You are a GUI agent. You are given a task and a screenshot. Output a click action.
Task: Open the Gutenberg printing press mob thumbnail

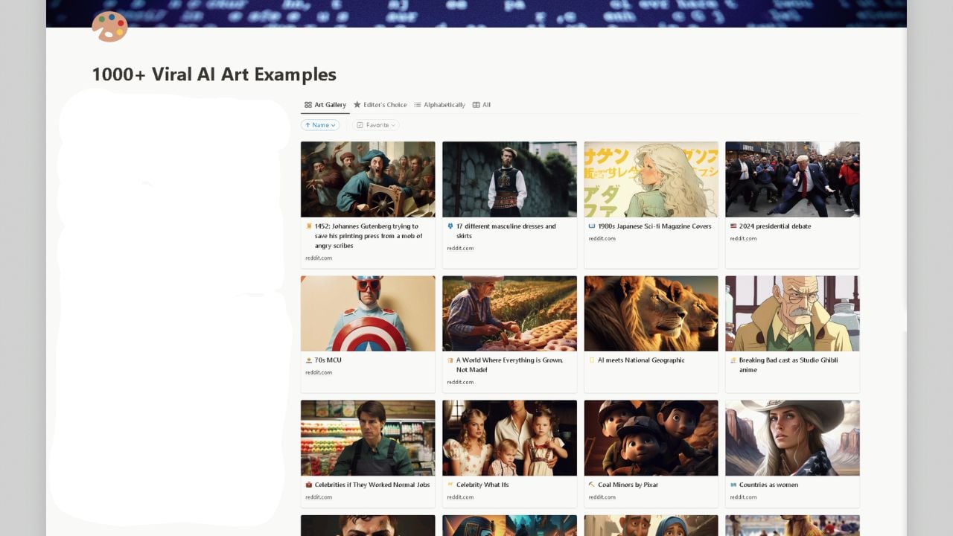[x=368, y=179]
